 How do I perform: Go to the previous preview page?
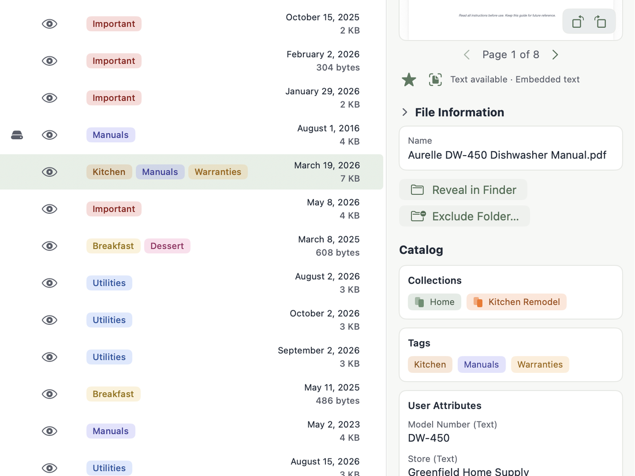467,55
